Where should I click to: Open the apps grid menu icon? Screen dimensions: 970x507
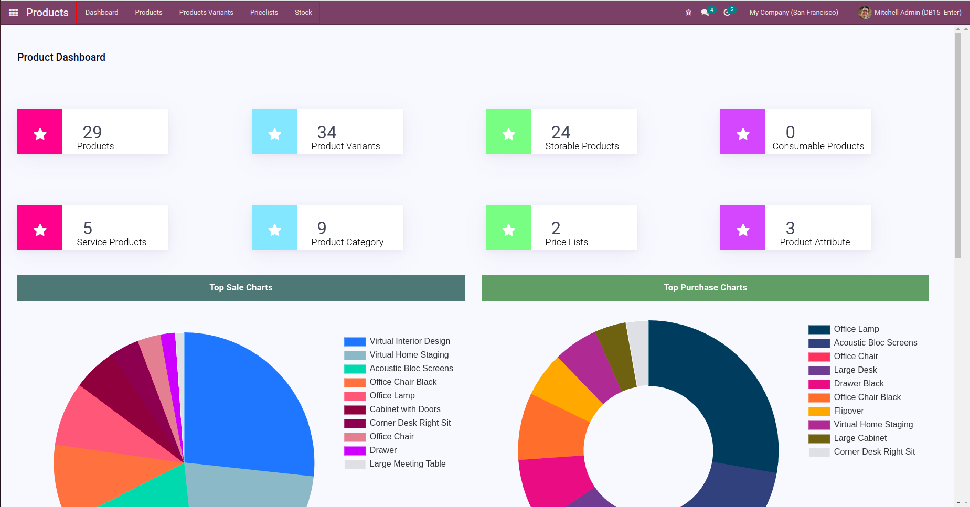pyautogui.click(x=14, y=13)
